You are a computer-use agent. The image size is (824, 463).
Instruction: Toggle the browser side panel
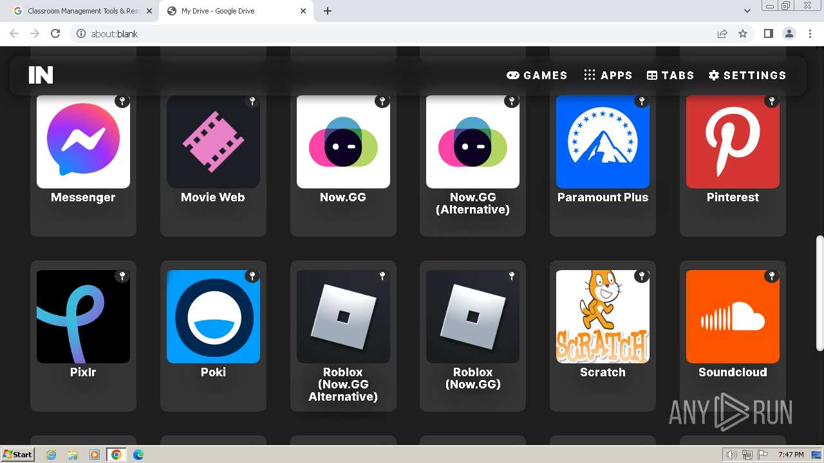tap(769, 33)
